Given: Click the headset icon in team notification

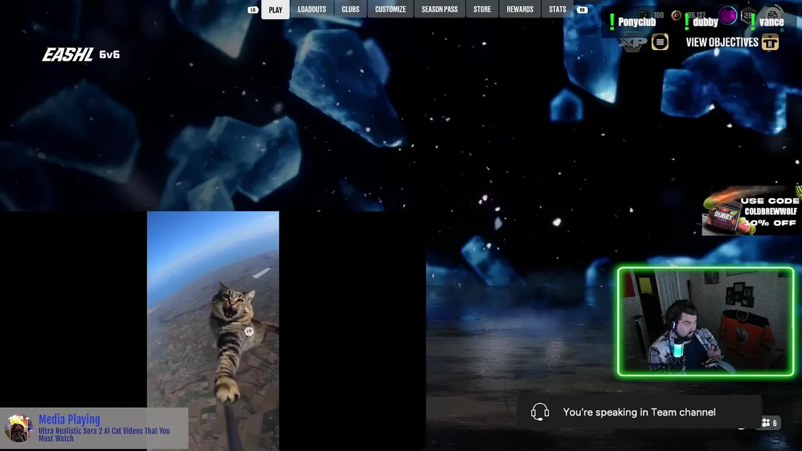Looking at the screenshot, I should click(540, 412).
